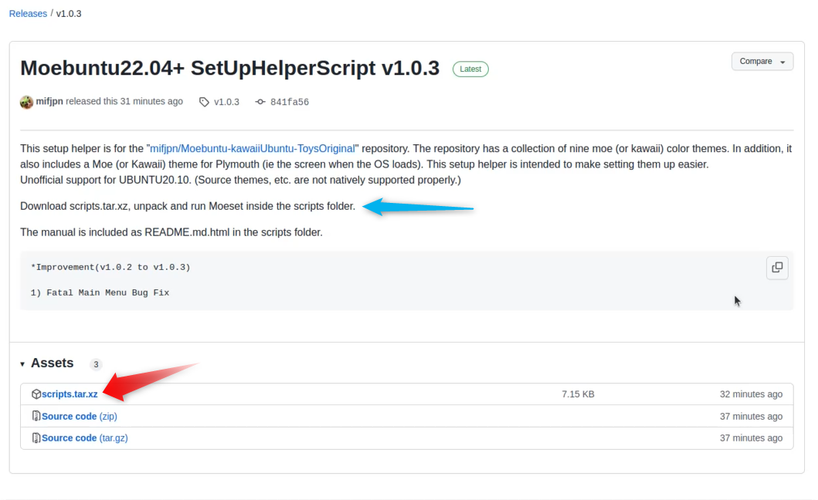This screenshot has width=818, height=500.
Task: Download scripts.tar.xz asset
Action: pos(70,394)
